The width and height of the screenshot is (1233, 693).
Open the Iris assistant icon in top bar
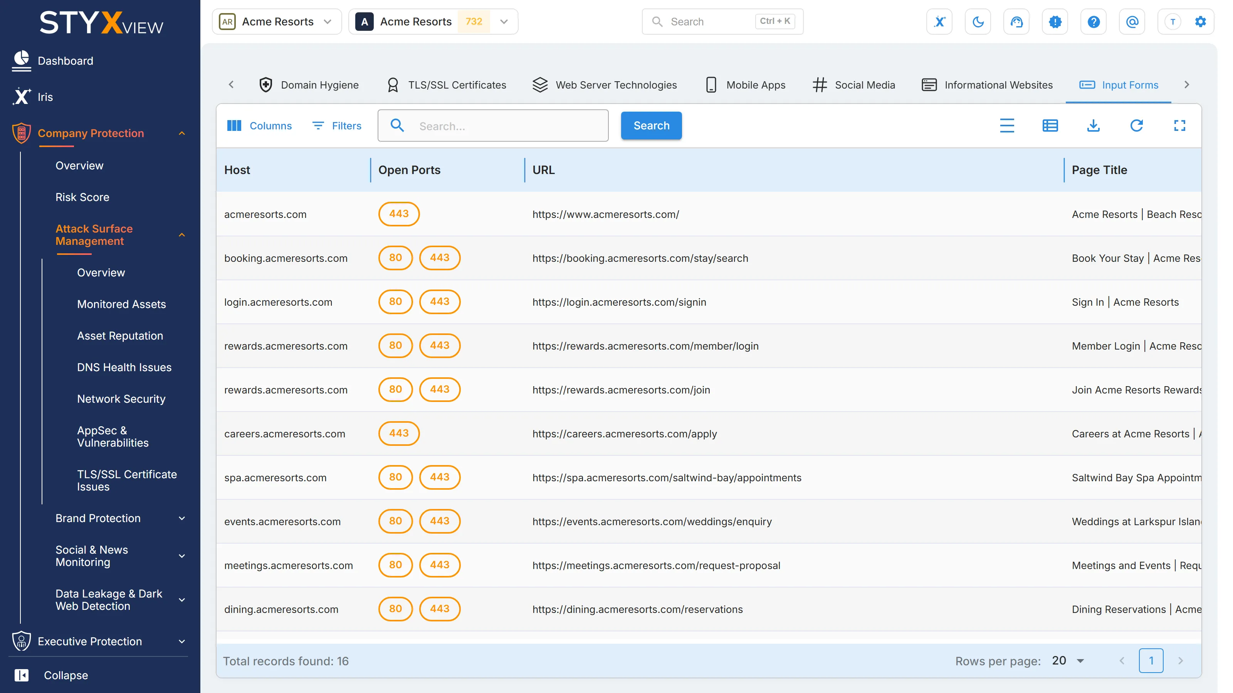(x=939, y=22)
